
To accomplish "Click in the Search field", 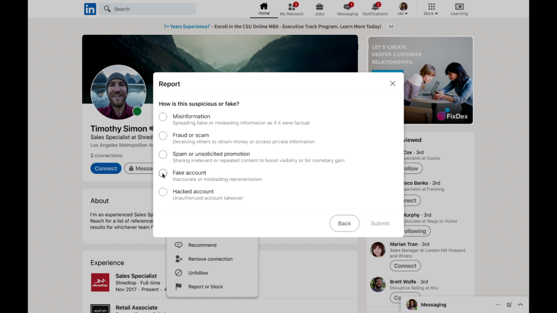I will [x=148, y=9].
